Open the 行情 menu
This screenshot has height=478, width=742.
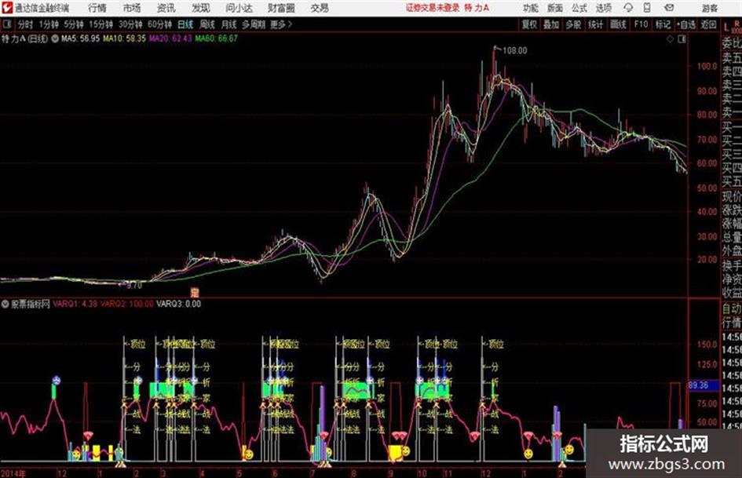(97, 8)
